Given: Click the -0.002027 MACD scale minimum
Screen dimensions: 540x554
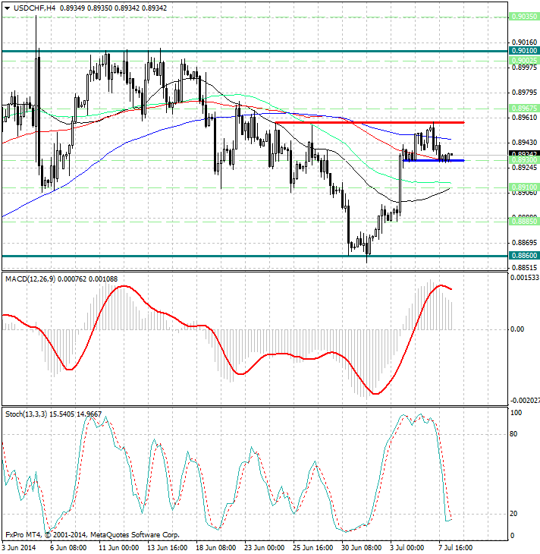Looking at the screenshot, I should pos(525,400).
